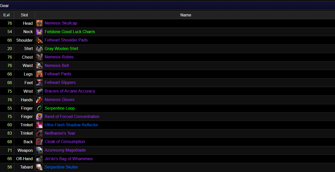Viewport: 335px width, 172px height.
Task: Click the Azuresong Mageblade weapon icon
Action: (39, 150)
